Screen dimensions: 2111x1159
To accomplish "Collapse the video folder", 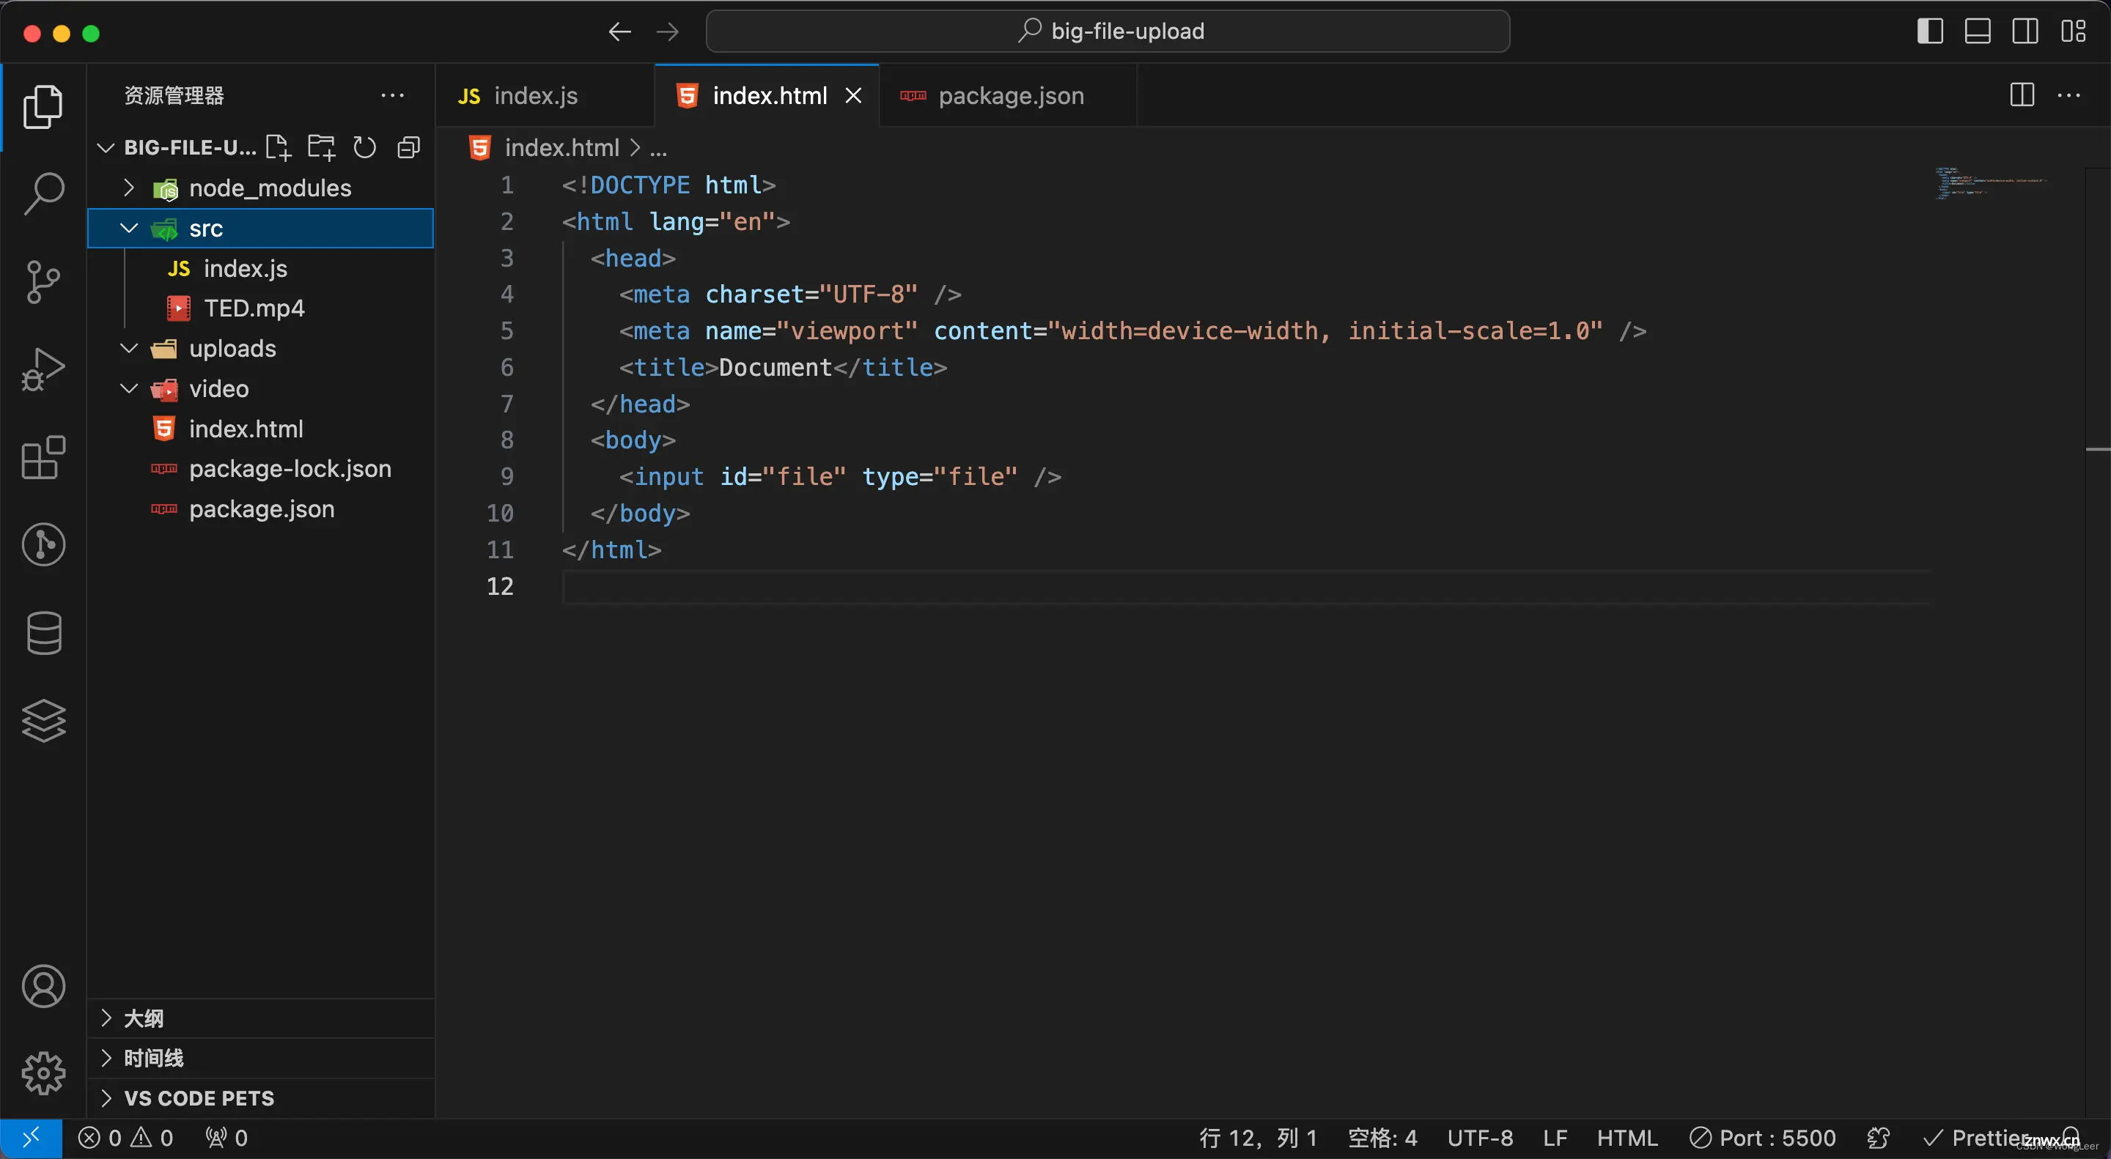I will pos(261,388).
